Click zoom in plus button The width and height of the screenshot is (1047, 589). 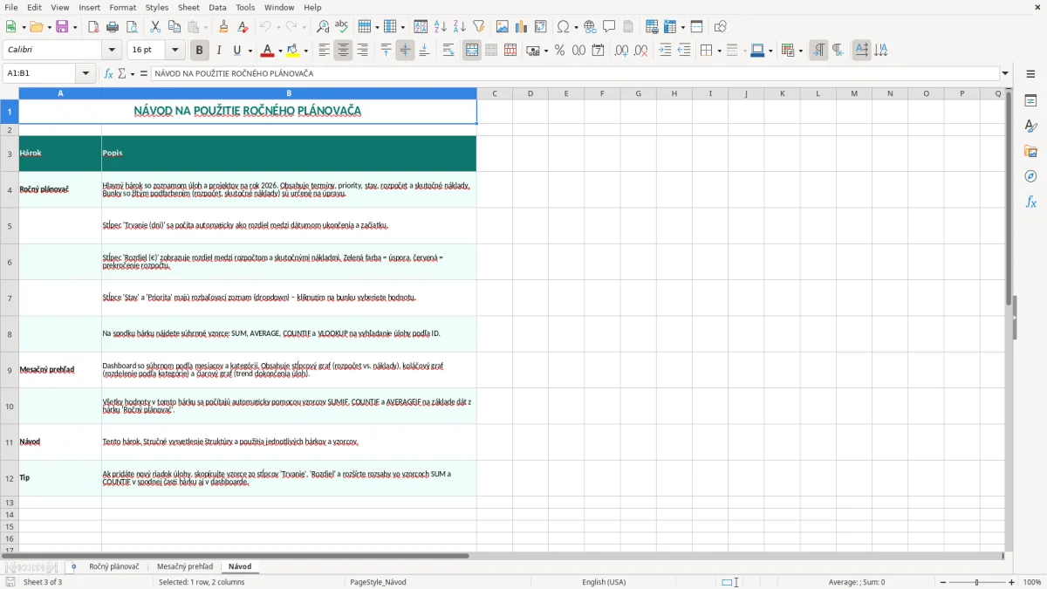point(1012,582)
